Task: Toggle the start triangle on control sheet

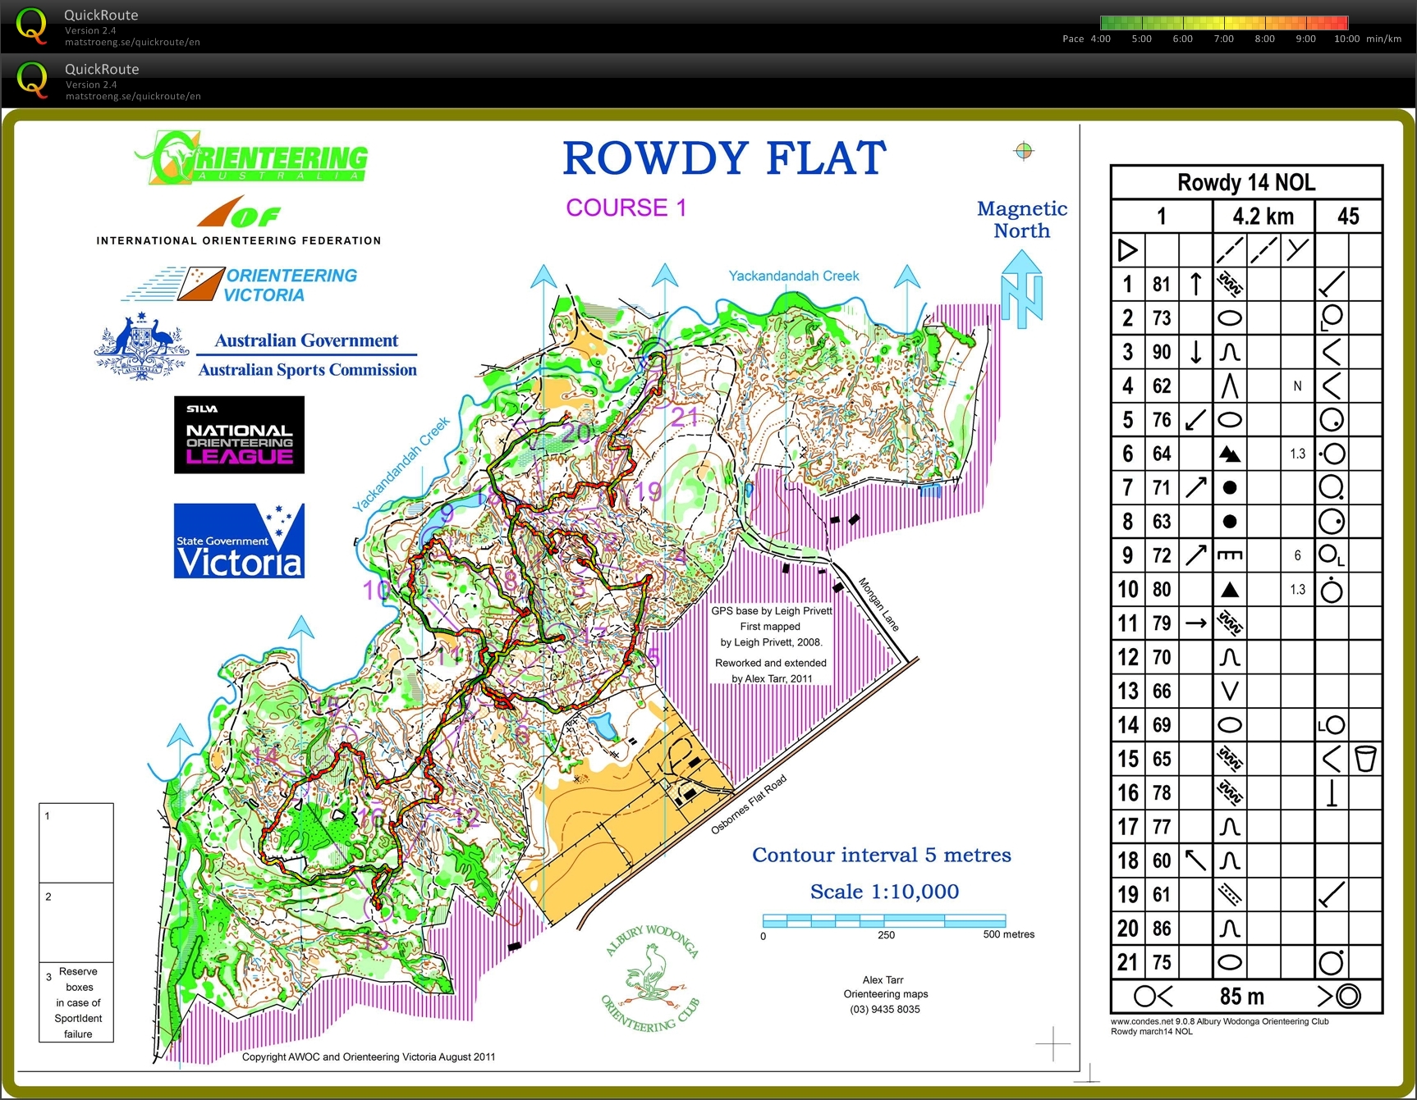Action: click(1126, 250)
